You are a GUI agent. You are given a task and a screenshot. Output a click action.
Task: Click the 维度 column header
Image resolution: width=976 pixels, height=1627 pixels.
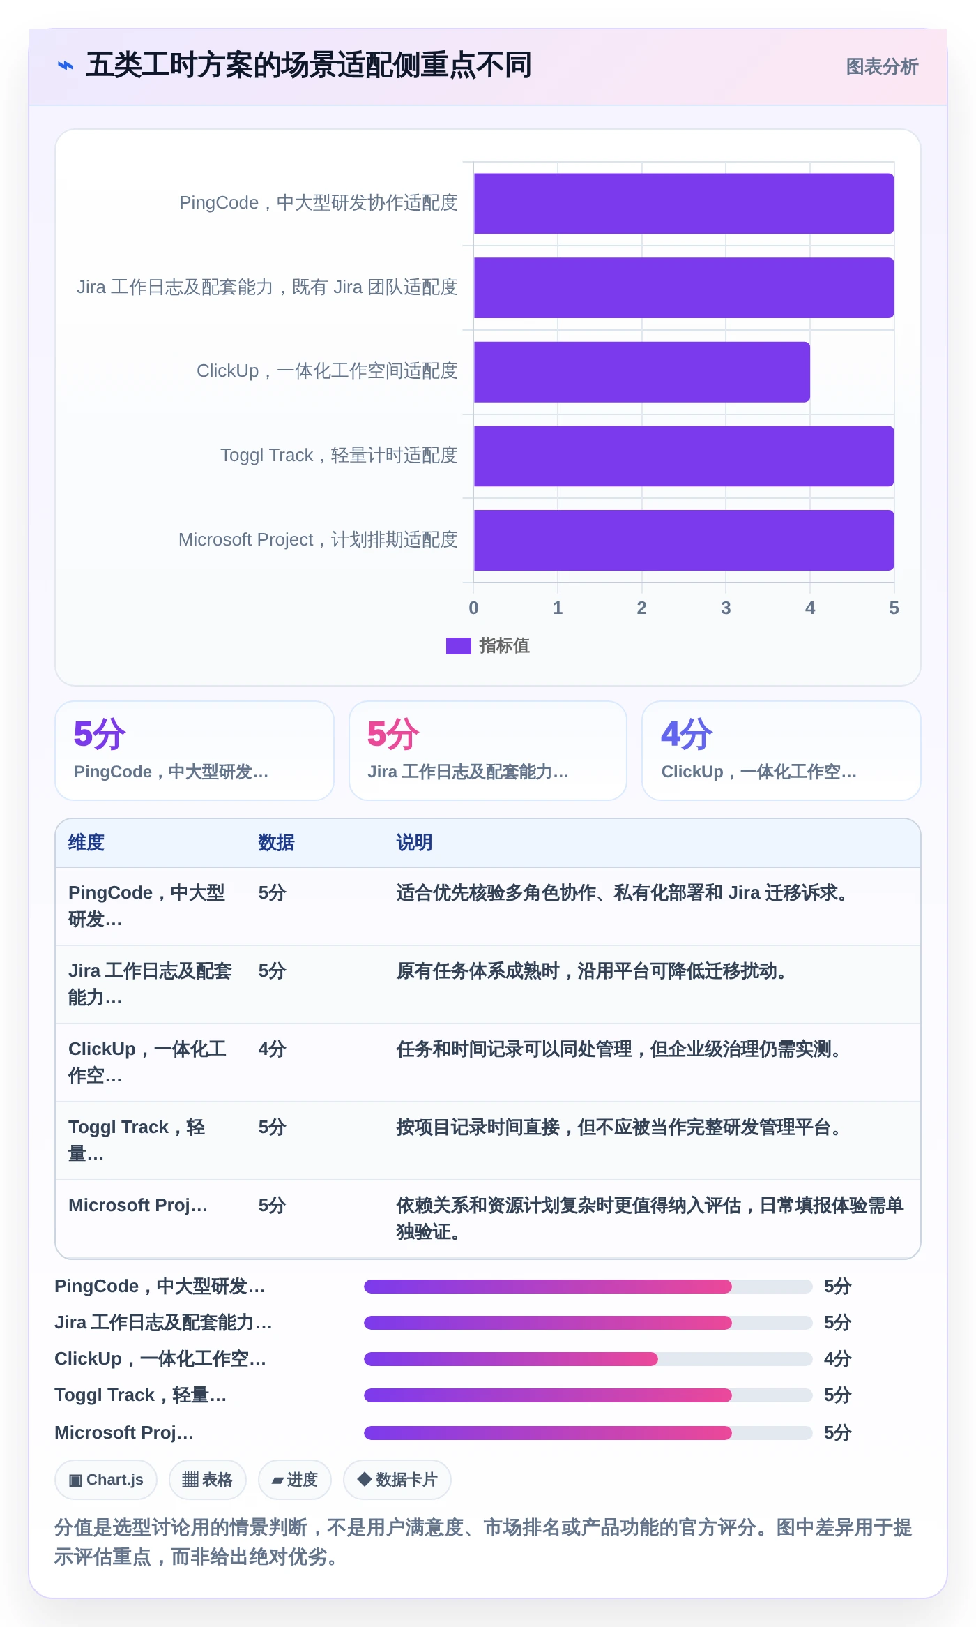(x=86, y=843)
